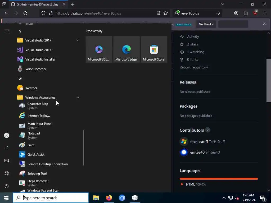Open Firefox application menu

pos(265,13)
